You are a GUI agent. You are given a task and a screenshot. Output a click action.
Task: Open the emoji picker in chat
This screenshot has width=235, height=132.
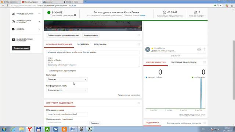tap(199, 49)
